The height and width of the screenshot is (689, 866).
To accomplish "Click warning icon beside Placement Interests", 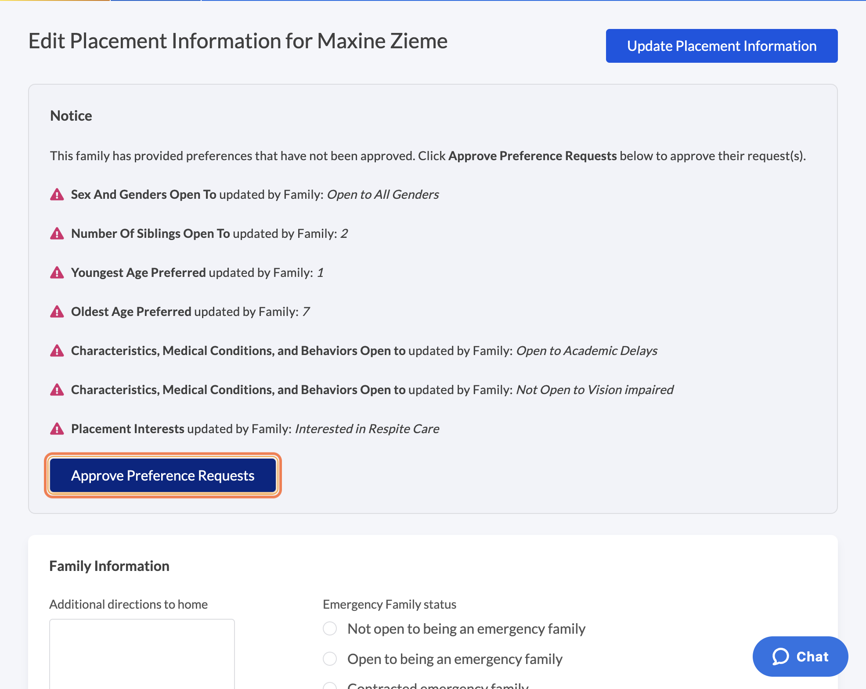I will tap(57, 429).
